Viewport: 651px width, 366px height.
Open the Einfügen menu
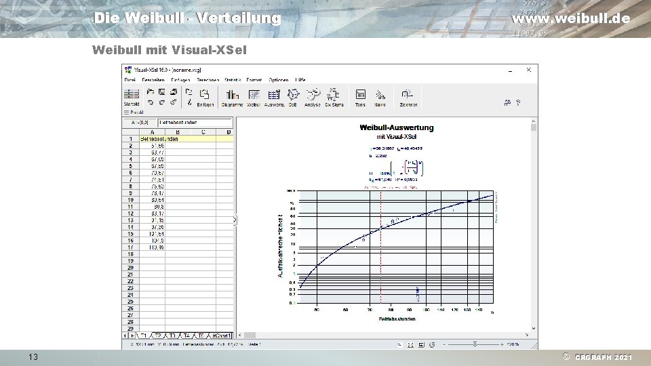[180, 80]
